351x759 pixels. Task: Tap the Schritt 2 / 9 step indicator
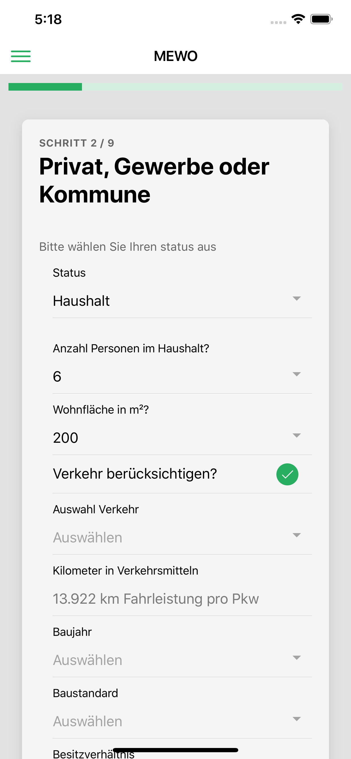click(x=77, y=143)
